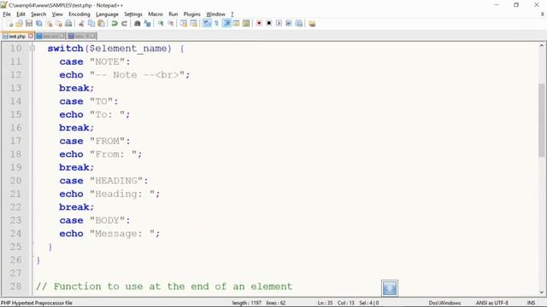Zoom out using the magnifier minus icon
The width and height of the screenshot is (547, 307).
[171, 23]
